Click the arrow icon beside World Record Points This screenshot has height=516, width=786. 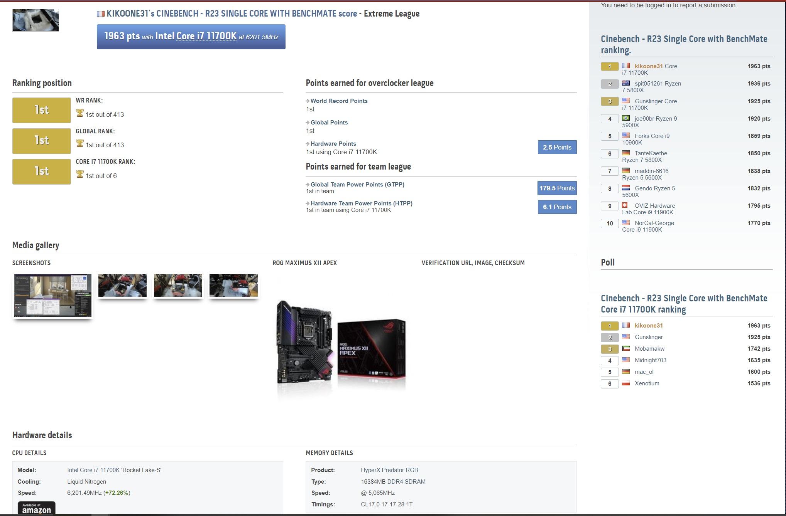[x=308, y=101]
